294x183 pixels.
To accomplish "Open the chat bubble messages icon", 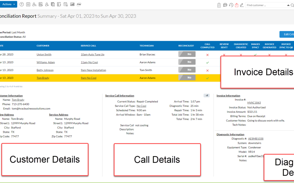I will pos(225,5).
